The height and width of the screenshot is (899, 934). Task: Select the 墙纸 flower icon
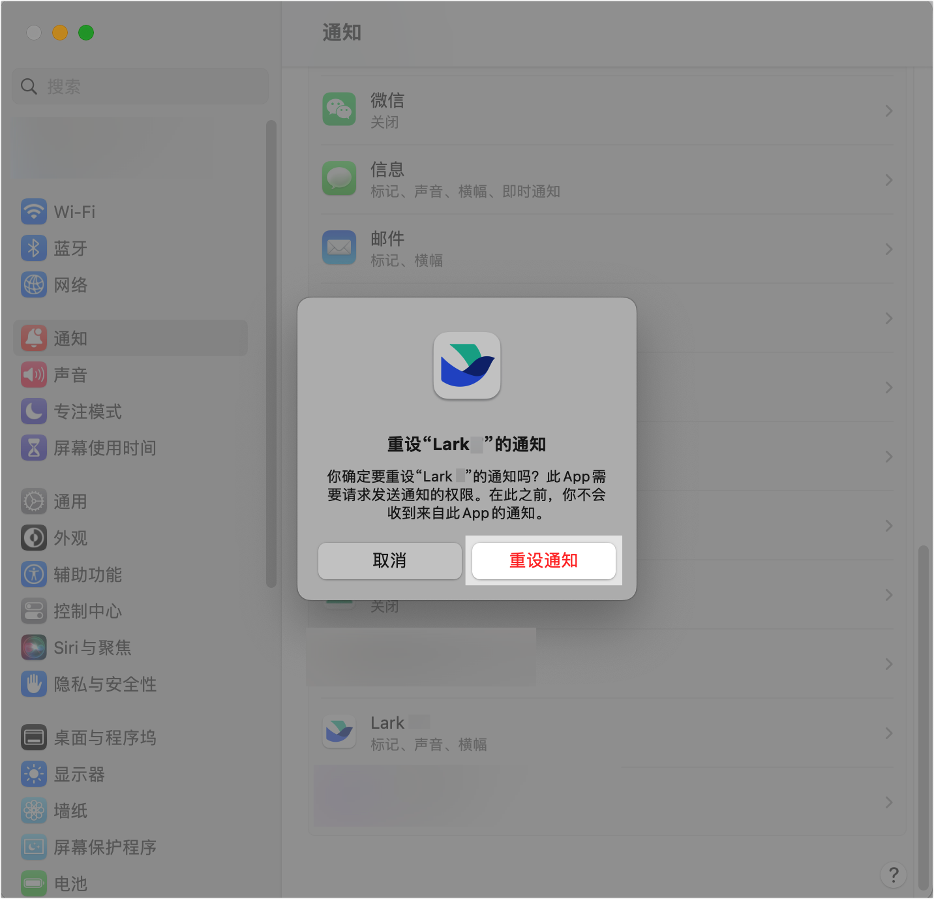coord(34,810)
